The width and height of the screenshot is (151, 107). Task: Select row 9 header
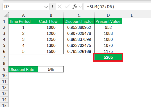point(4,69)
